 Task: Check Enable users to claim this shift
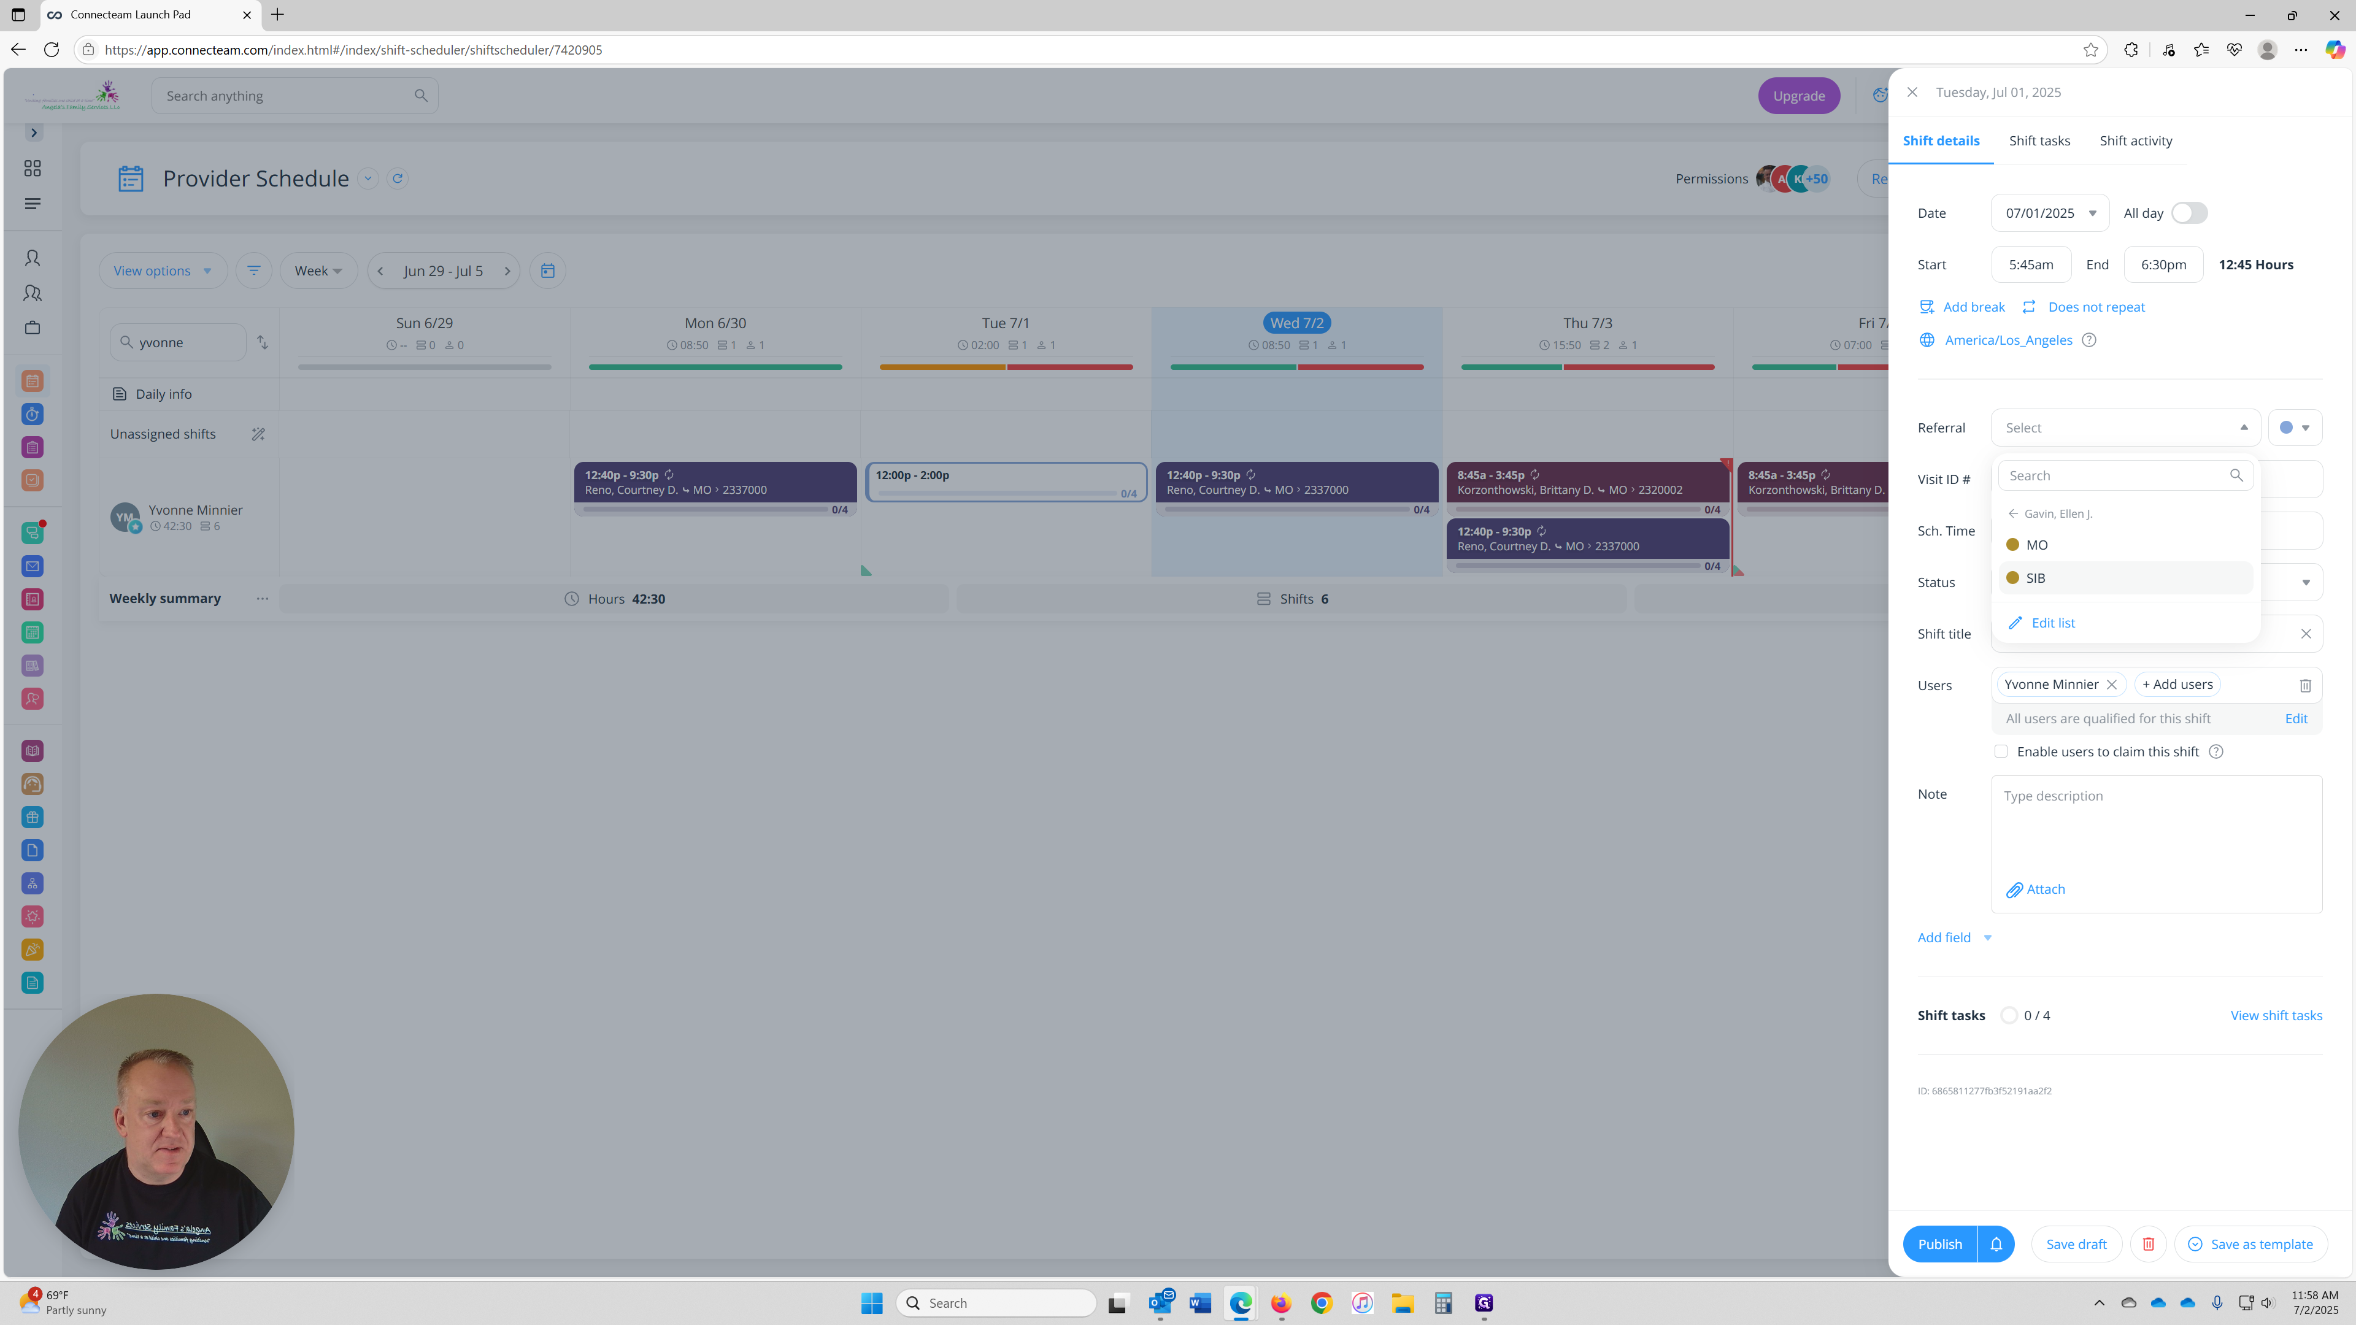[2001, 751]
